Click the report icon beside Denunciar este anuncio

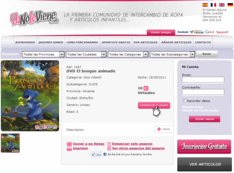109,144
